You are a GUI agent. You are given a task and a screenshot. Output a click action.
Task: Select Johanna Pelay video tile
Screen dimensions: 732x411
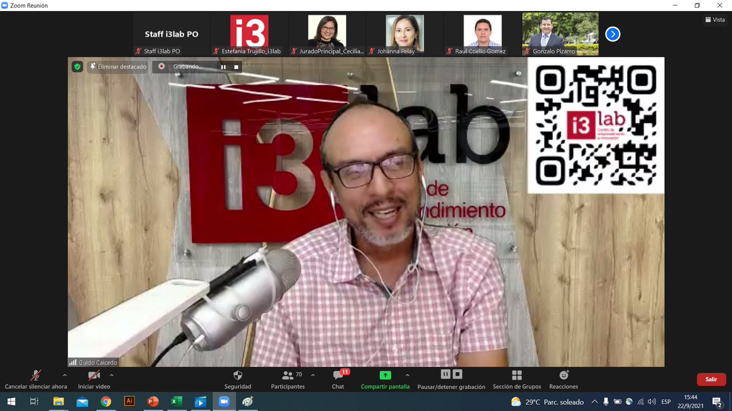click(404, 35)
